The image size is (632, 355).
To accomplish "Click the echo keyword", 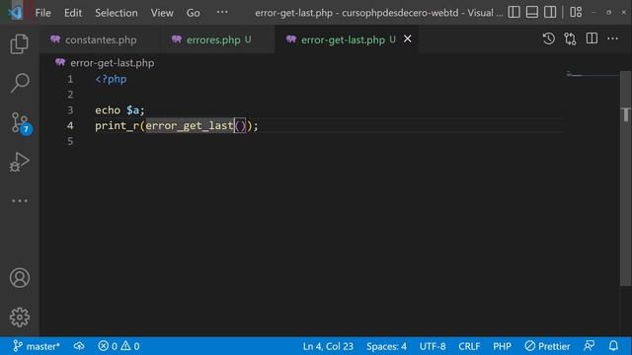I will point(108,109).
